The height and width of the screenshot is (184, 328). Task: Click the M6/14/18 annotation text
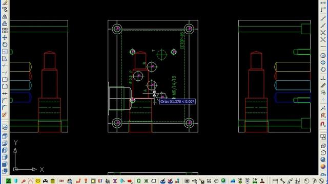[174, 85]
